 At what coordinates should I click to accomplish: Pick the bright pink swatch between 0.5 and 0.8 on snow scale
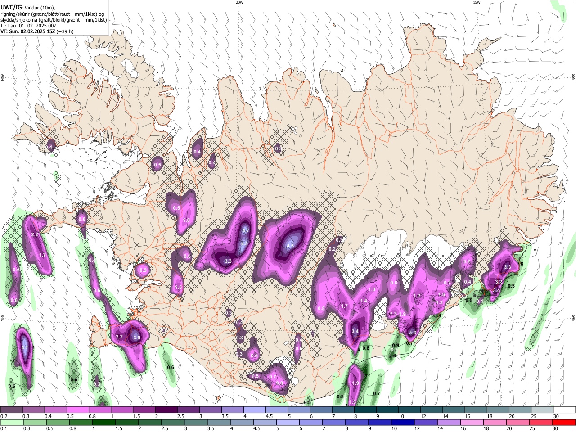77,410
